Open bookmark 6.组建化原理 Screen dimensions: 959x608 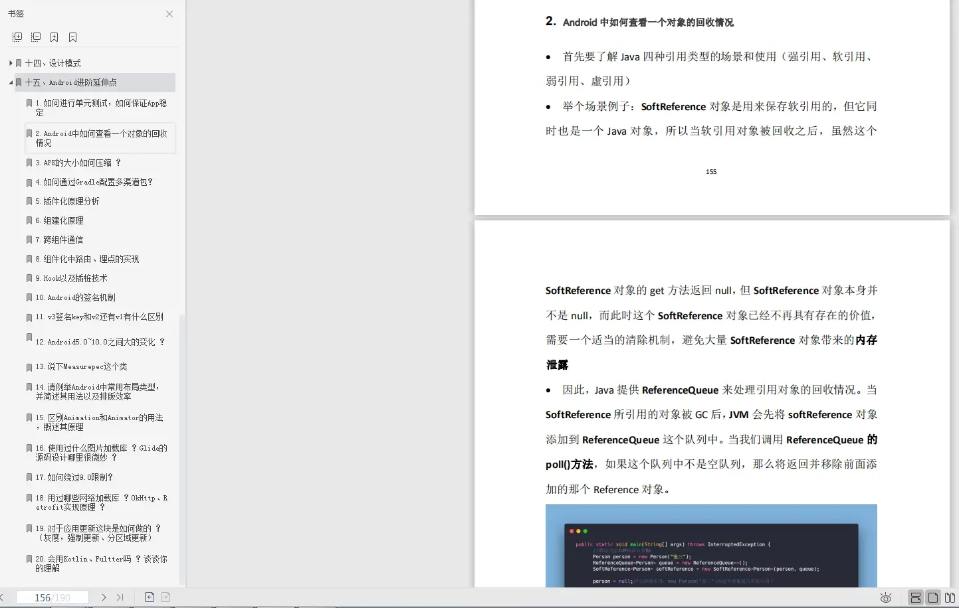tap(59, 220)
